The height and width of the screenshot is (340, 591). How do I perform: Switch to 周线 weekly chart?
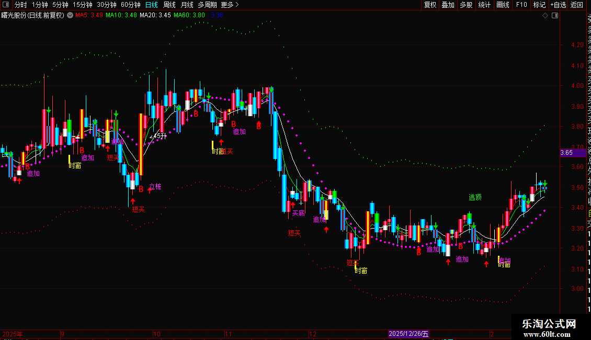pyautogui.click(x=169, y=5)
